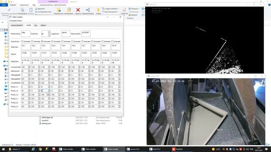Click AlarmLevel spinner for first camera column

click(x=29, y=71)
